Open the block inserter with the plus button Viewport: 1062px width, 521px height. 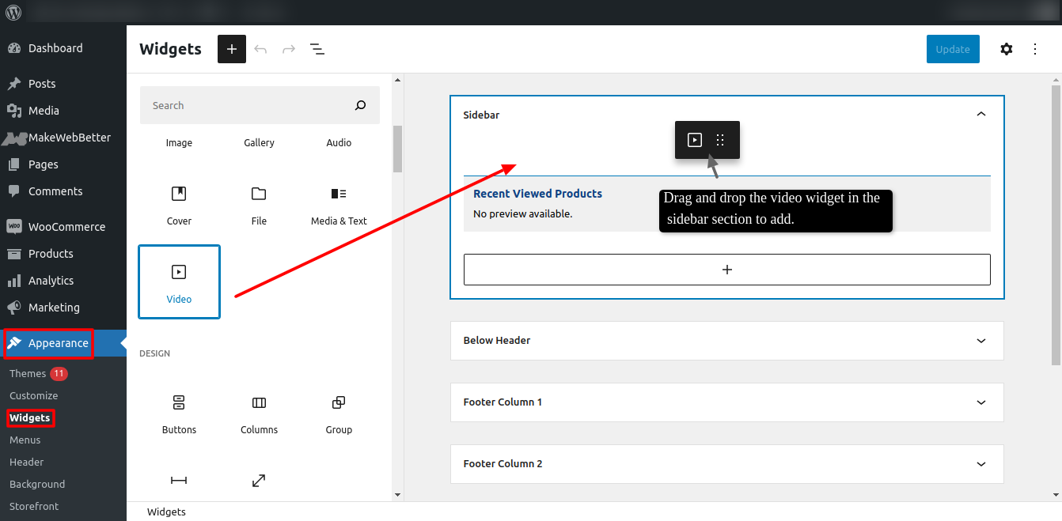231,48
